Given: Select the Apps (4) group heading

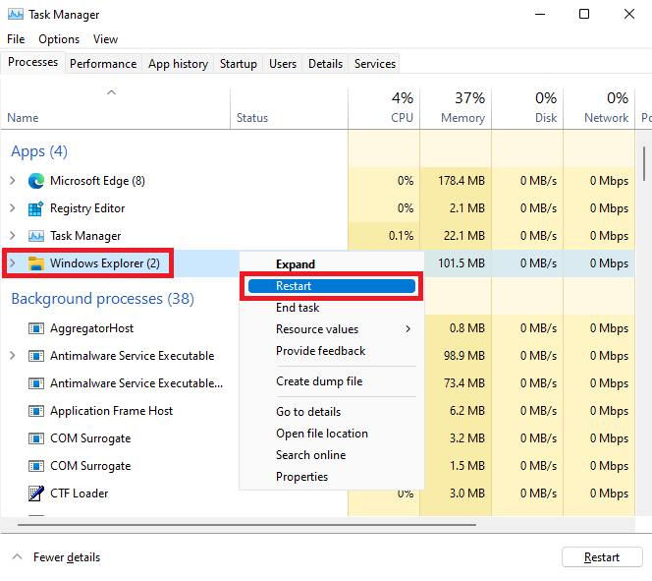Looking at the screenshot, I should [x=39, y=151].
